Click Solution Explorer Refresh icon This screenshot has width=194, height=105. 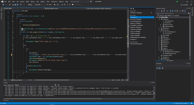pos(173,11)
